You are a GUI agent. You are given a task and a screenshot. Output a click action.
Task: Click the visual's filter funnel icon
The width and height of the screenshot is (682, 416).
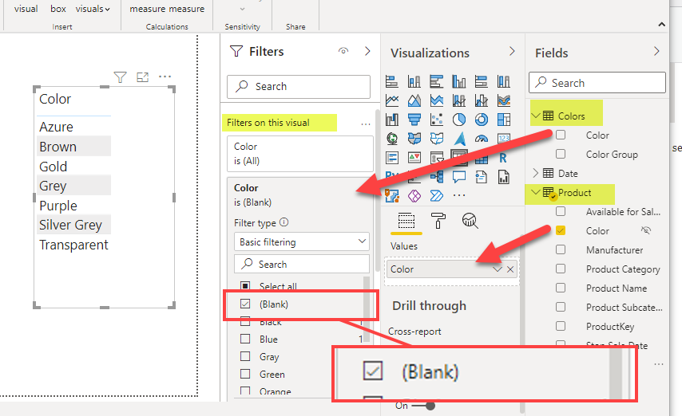[x=120, y=77]
